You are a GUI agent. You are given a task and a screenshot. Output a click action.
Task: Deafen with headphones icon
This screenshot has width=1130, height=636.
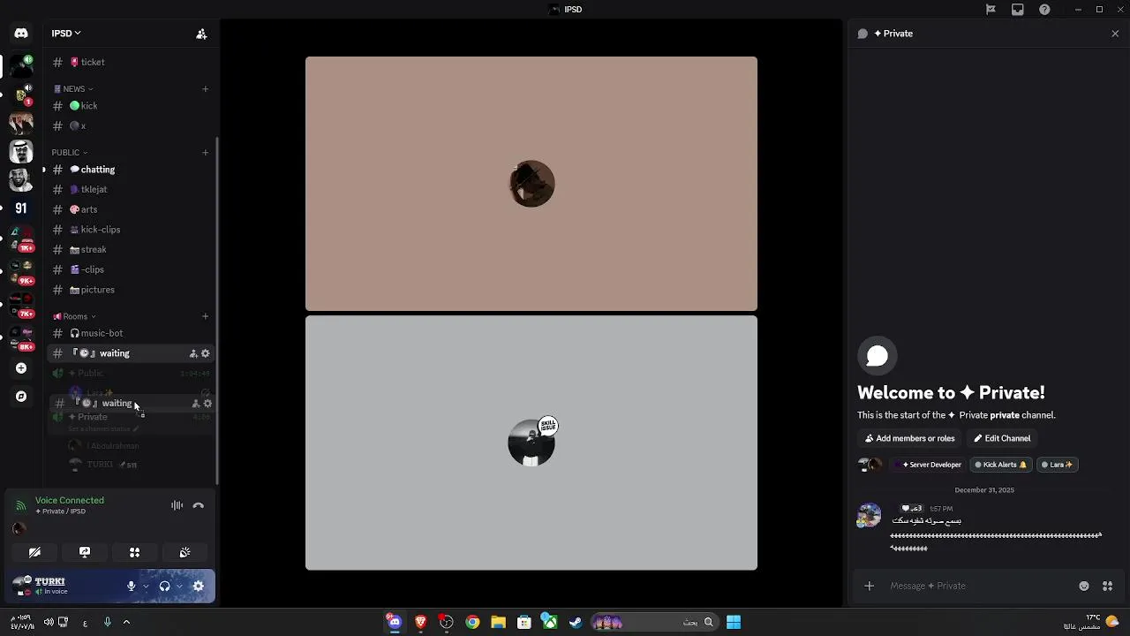pos(164,586)
